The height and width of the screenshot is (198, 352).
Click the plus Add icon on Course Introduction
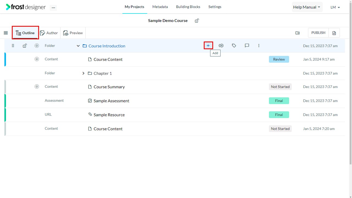coord(208,46)
